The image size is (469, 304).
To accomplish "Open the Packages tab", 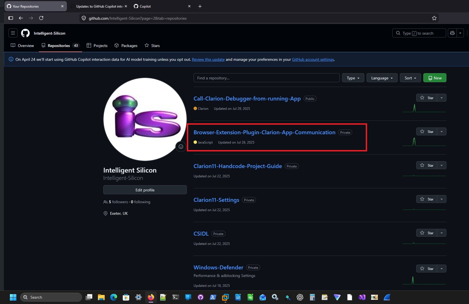I will (126, 46).
